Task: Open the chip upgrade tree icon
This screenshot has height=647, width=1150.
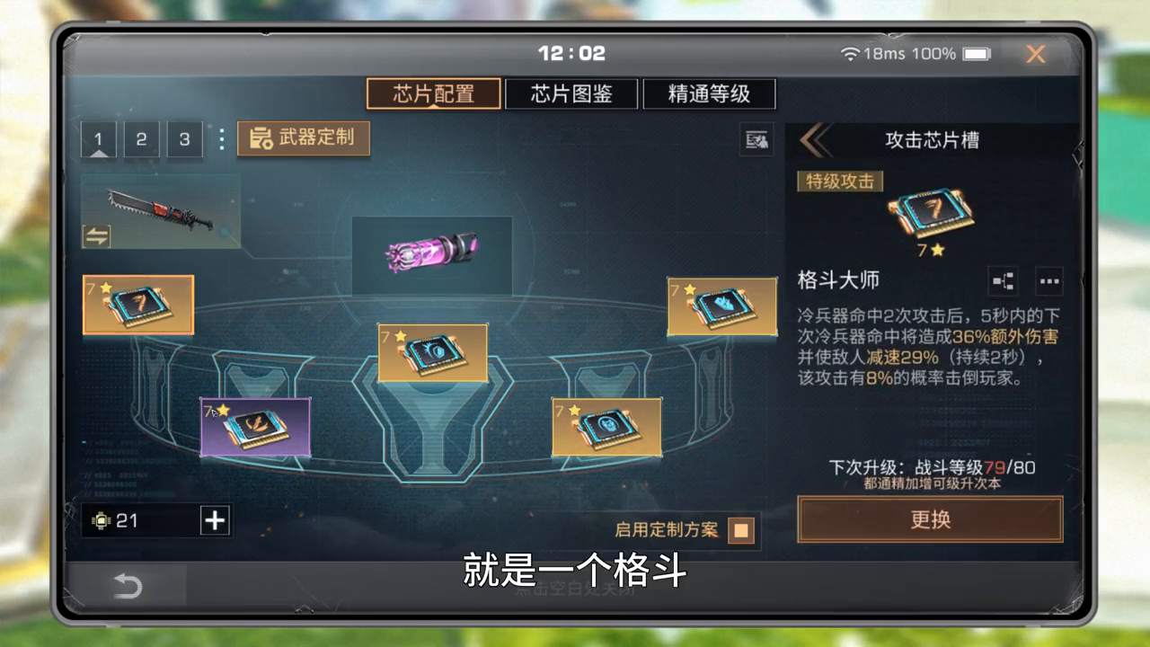Action: point(1003,281)
